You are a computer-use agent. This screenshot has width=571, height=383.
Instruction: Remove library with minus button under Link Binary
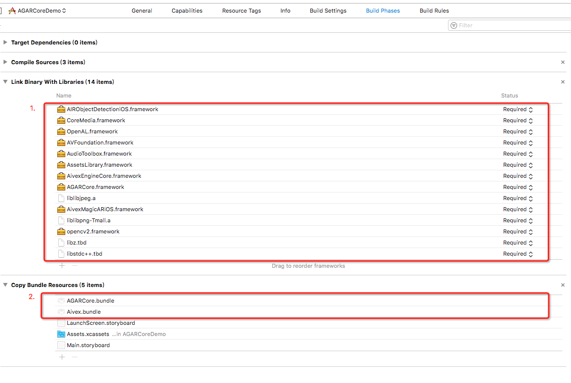(x=74, y=266)
